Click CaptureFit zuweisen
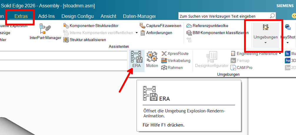This screenshot has width=296, height=135. [x=160, y=26]
